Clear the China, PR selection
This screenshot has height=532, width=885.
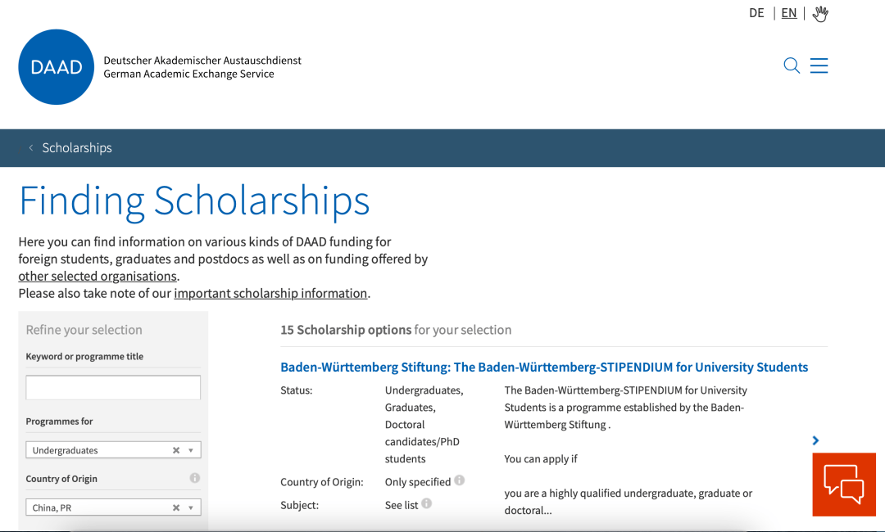(176, 507)
